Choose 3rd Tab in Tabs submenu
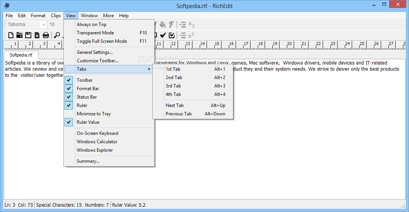The image size is (409, 212). click(193, 86)
